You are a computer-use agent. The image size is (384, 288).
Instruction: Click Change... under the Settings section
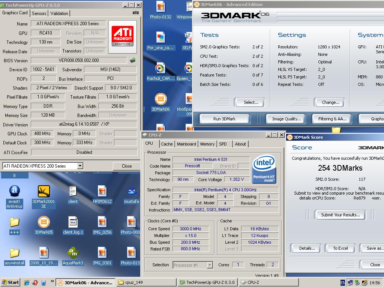[x=330, y=102]
